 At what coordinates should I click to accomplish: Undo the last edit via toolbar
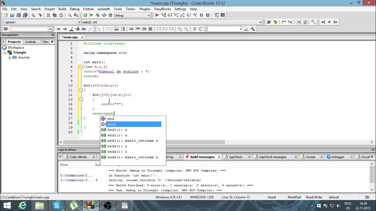click(33, 15)
